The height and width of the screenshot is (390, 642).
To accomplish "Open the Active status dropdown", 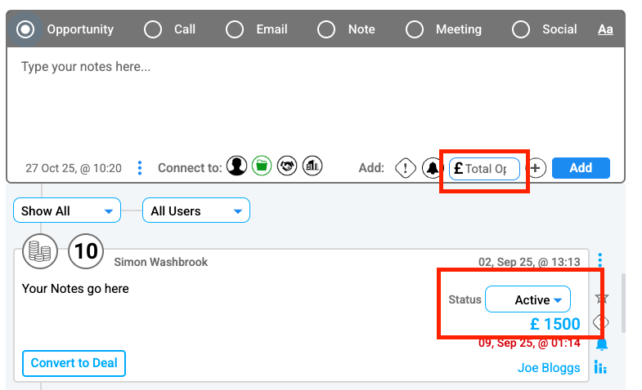I will coord(528,299).
